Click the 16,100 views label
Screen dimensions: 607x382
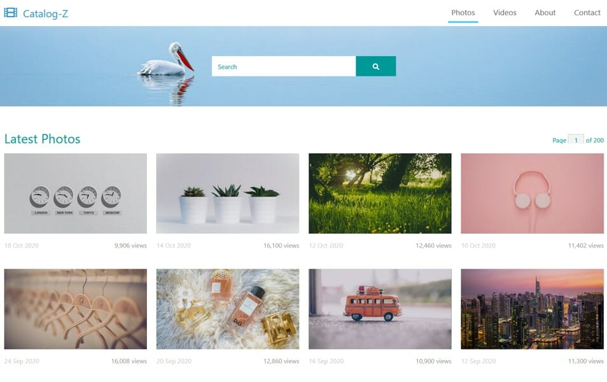(x=281, y=245)
